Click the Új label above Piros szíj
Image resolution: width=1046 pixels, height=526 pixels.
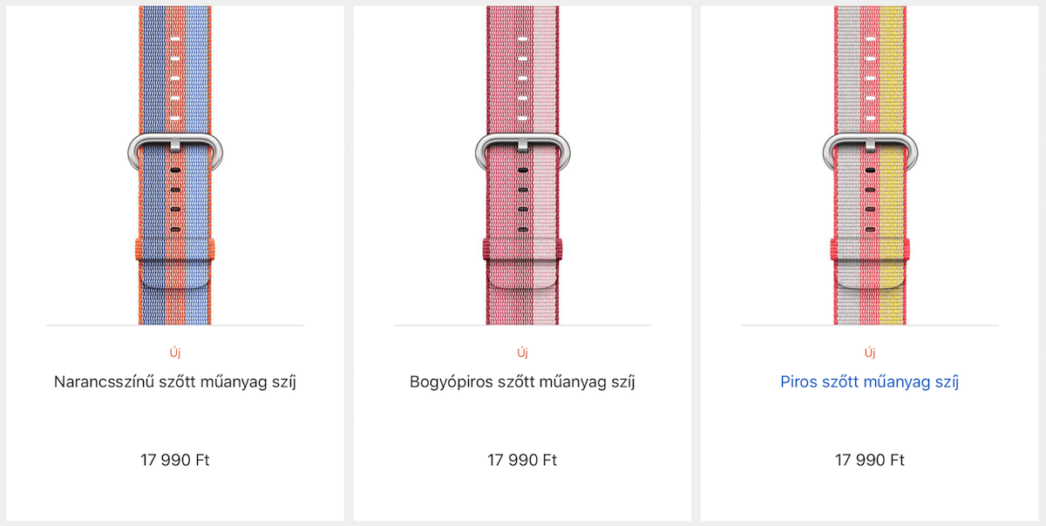[869, 353]
